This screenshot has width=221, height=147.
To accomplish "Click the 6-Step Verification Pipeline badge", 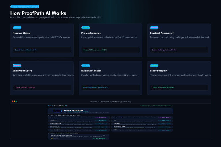I will (x=25, y=7).
